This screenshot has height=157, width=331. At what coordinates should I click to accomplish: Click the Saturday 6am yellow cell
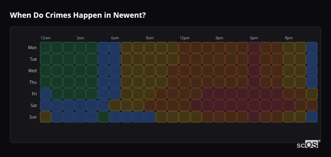(115, 105)
